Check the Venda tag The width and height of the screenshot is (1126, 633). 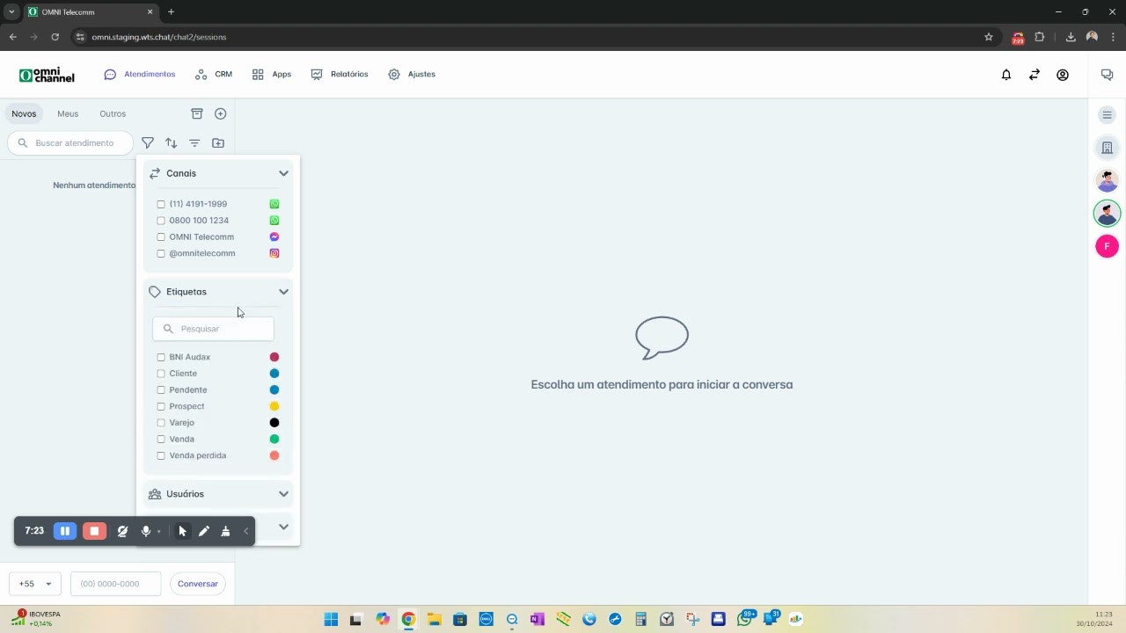(161, 440)
